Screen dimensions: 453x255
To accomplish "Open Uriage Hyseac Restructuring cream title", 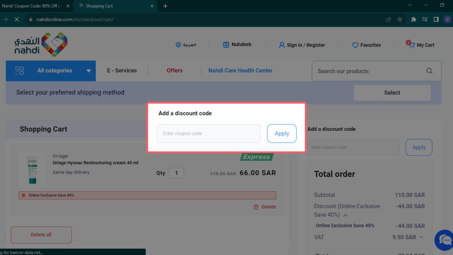I will point(96,163).
